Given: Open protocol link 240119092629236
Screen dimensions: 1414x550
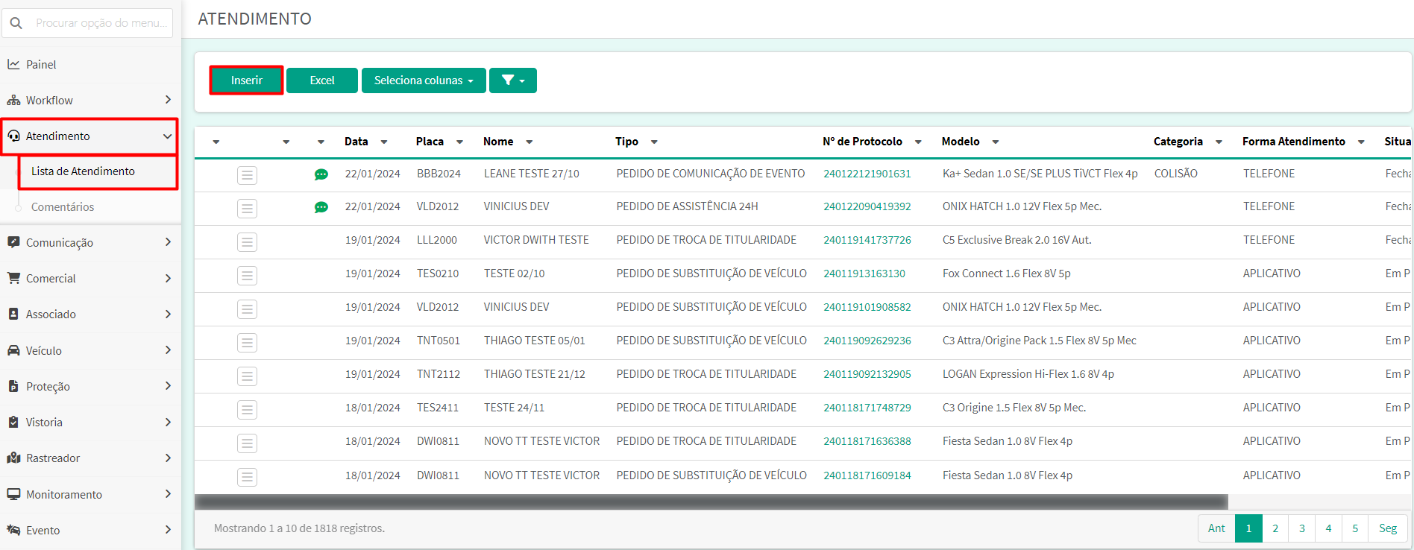Looking at the screenshot, I should click(867, 341).
